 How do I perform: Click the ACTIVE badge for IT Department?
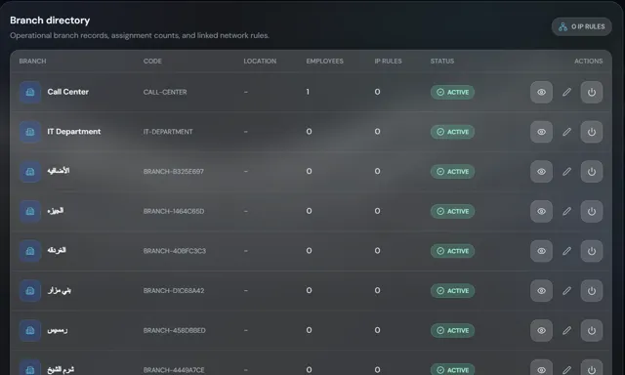452,132
